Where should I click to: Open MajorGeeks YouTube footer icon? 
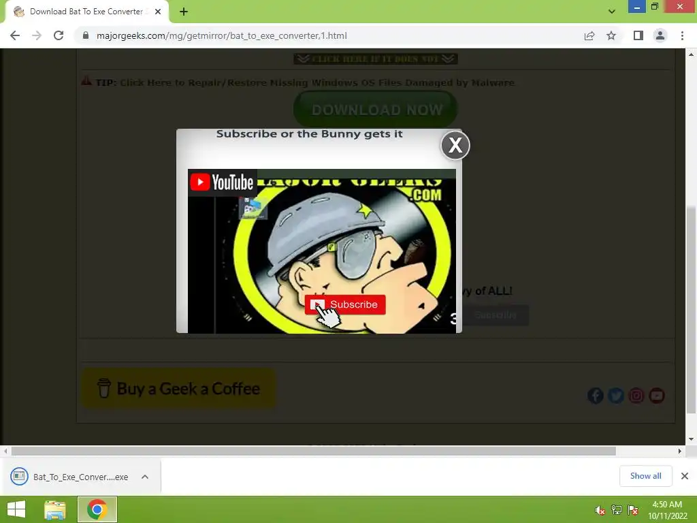pos(657,396)
